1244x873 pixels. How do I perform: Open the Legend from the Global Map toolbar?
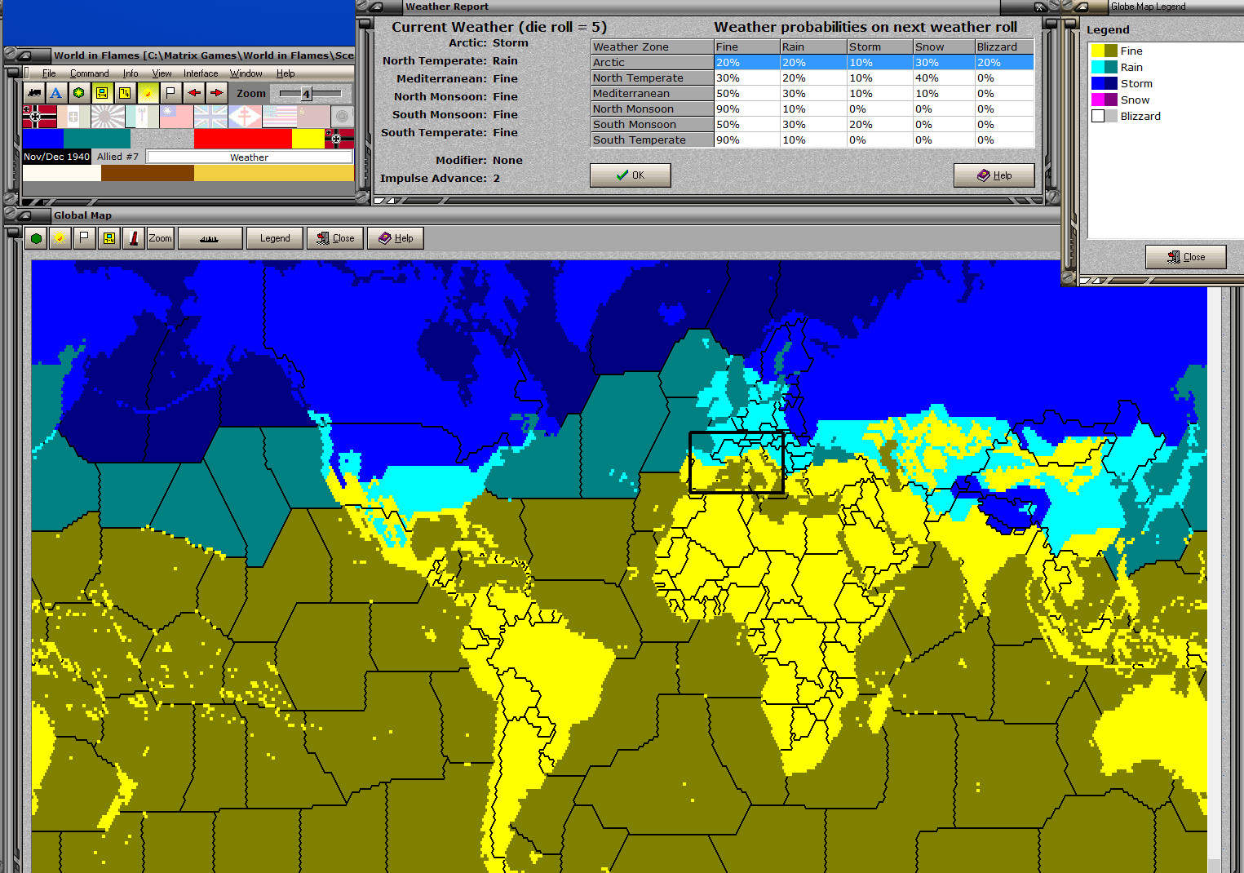tap(275, 237)
